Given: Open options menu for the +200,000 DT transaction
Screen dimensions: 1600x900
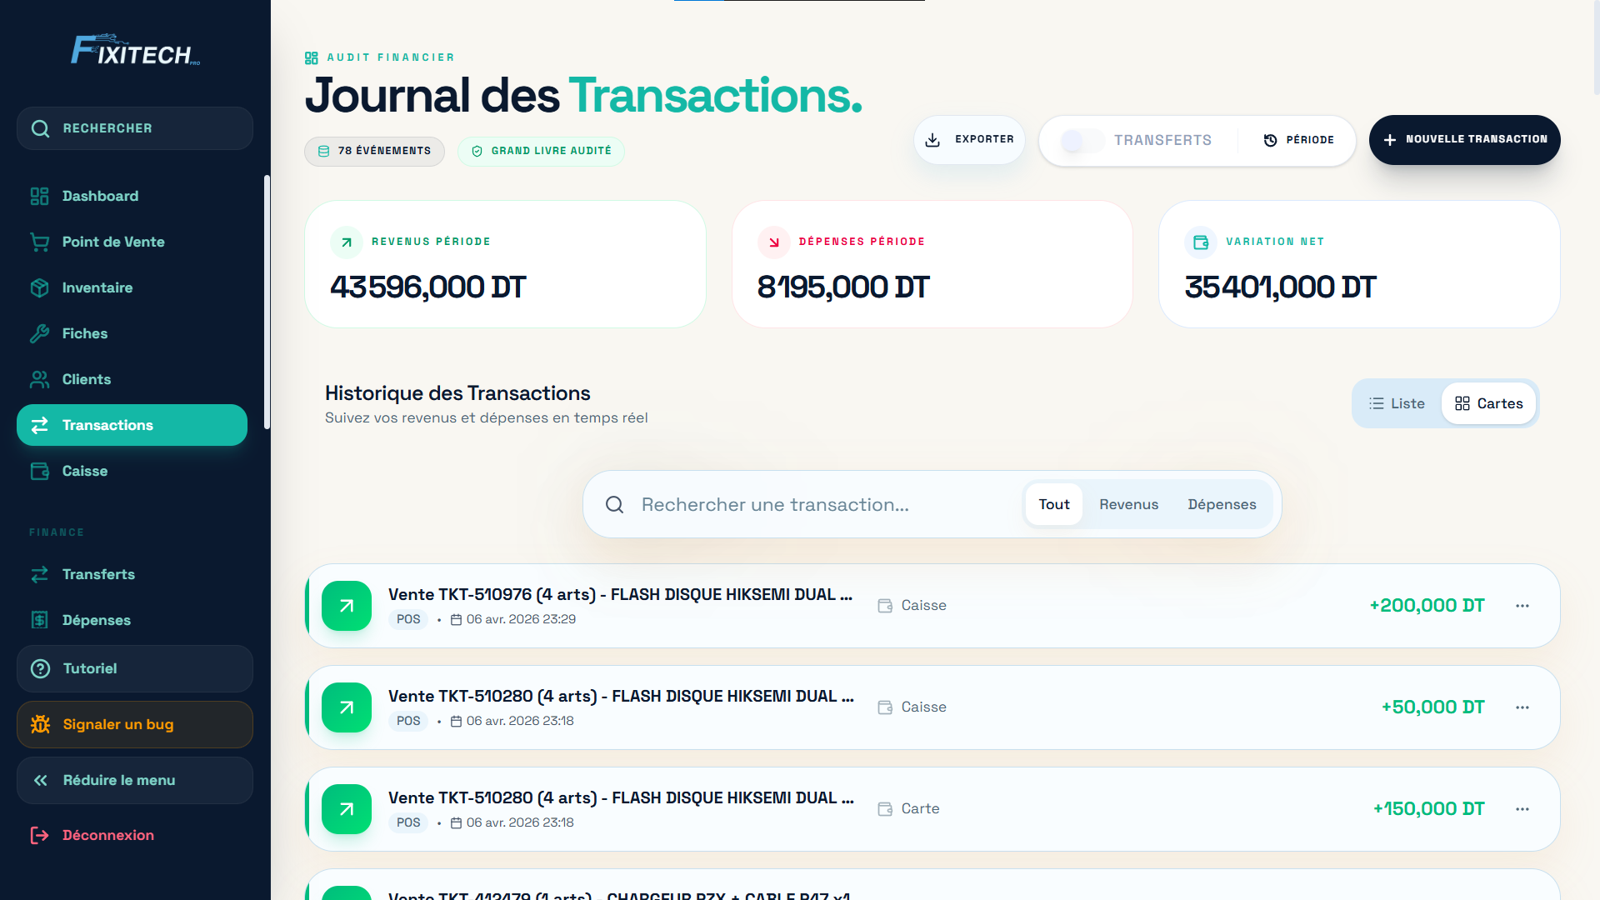Looking at the screenshot, I should (1523, 606).
